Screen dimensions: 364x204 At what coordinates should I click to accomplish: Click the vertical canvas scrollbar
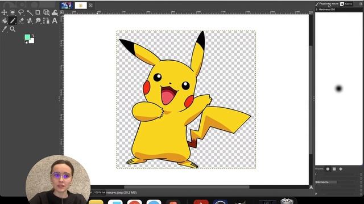pyautogui.click(x=311, y=100)
